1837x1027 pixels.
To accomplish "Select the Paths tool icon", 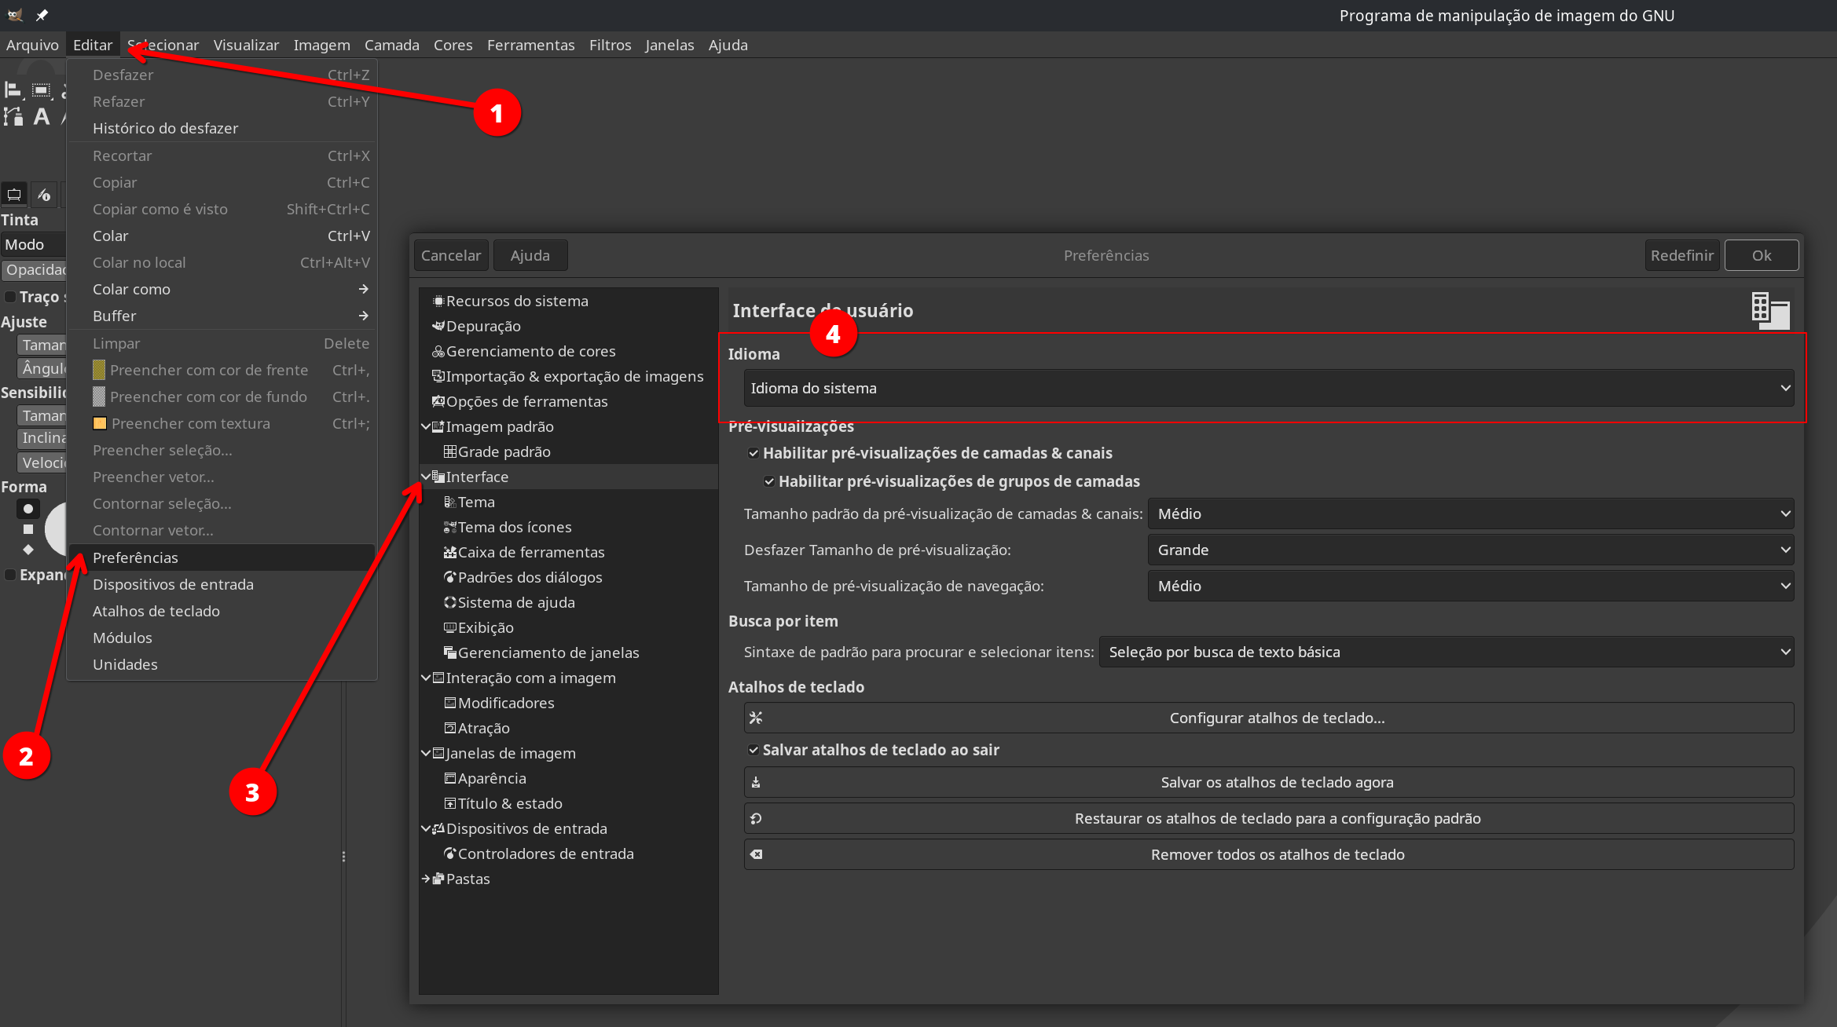I will (x=13, y=117).
